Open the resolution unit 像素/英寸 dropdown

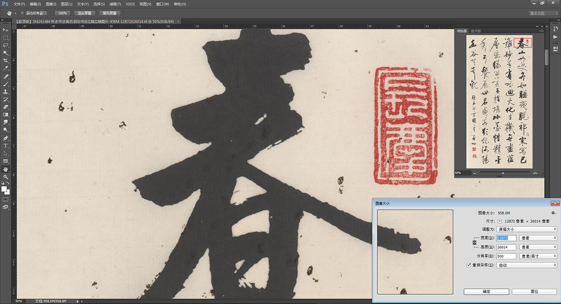click(x=538, y=256)
